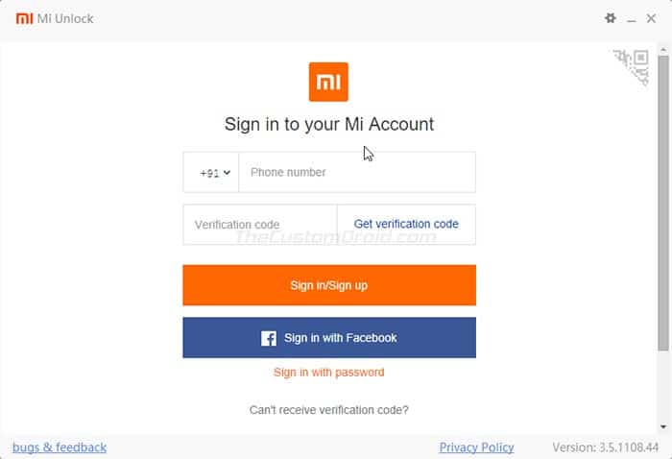Switch to Sign in with password
This screenshot has width=672, height=459.
(x=328, y=372)
